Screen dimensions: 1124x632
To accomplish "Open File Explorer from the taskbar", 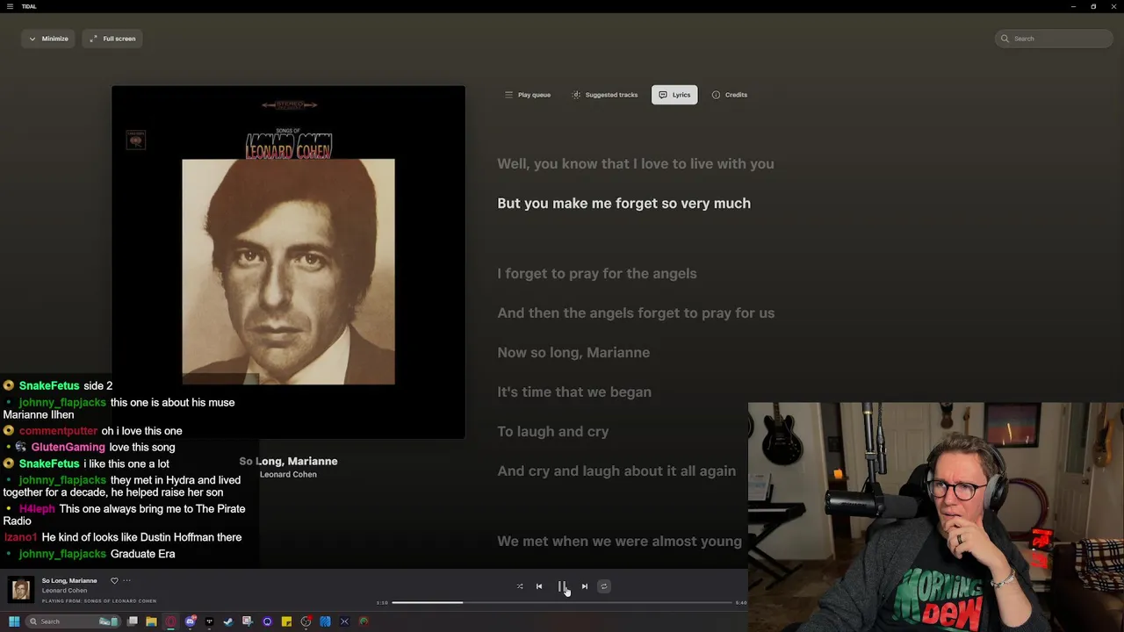I will pyautogui.click(x=151, y=621).
